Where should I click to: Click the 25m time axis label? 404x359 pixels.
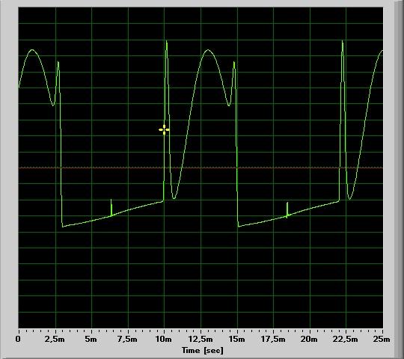coord(382,339)
